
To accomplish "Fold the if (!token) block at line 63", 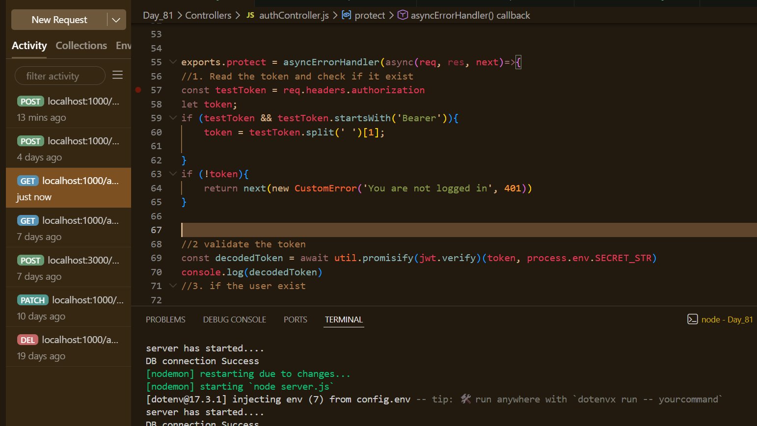I will tap(172, 174).
